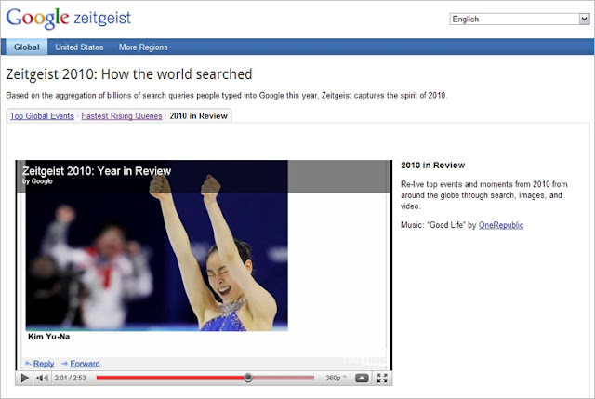Viewport: 595px width, 399px height.
Task: Play the Zeitgeist 2010 video
Action: (x=25, y=379)
